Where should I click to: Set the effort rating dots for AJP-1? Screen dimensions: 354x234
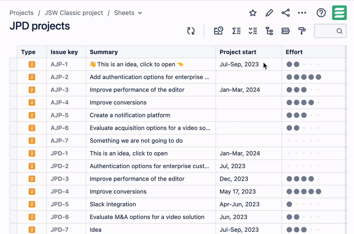[304, 64]
